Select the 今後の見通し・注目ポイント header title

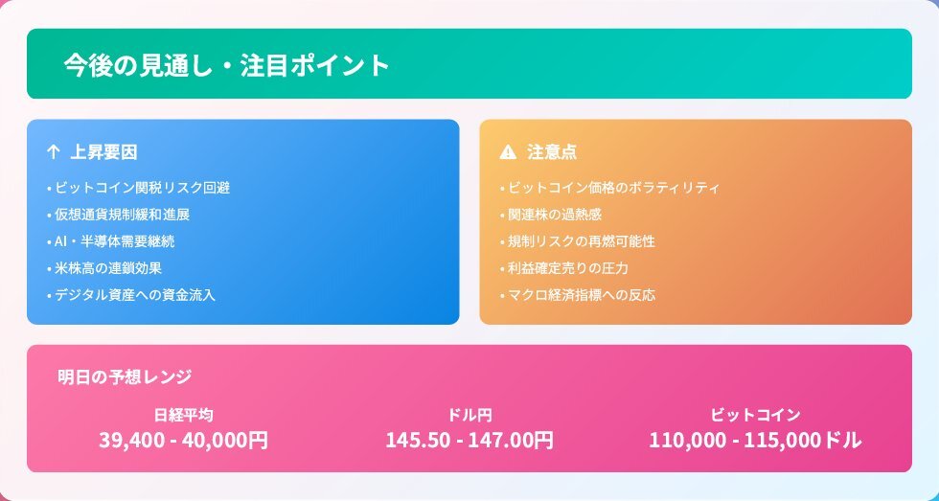click(227, 65)
